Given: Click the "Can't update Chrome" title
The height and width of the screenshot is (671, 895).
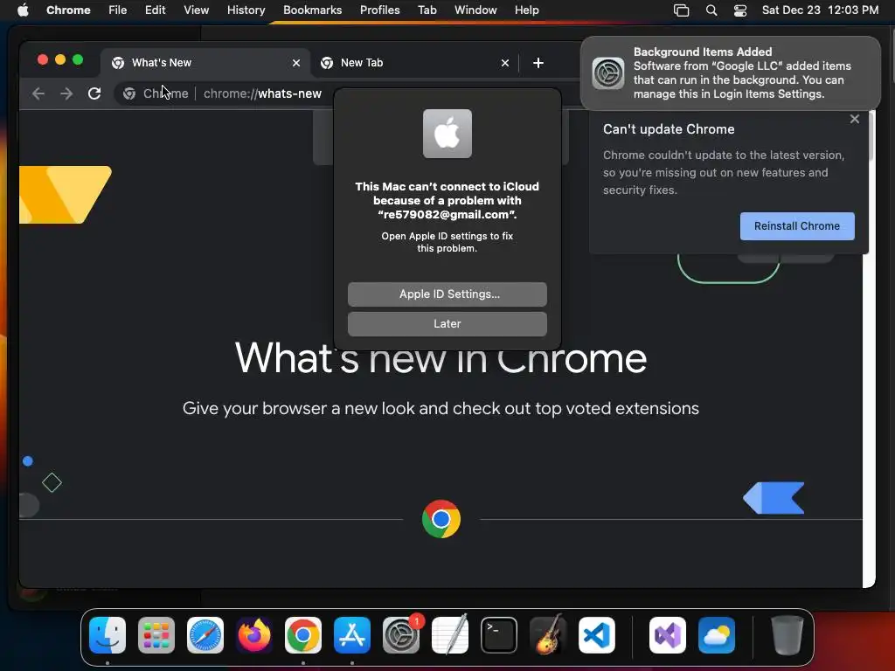Looking at the screenshot, I should pyautogui.click(x=669, y=129).
